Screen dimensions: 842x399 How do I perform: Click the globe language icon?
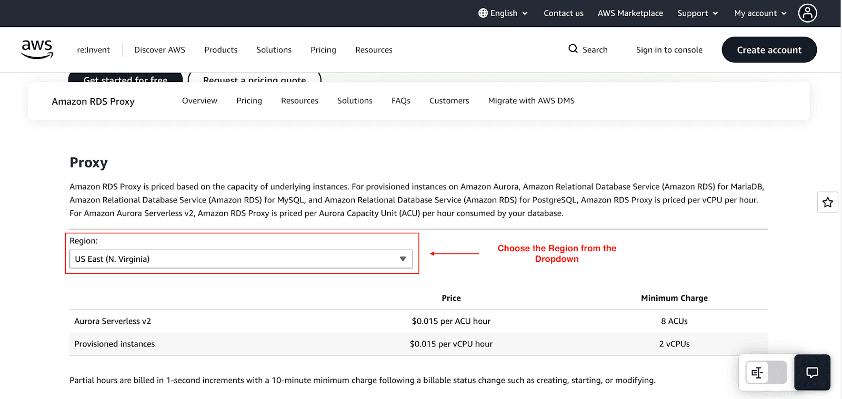tap(483, 13)
